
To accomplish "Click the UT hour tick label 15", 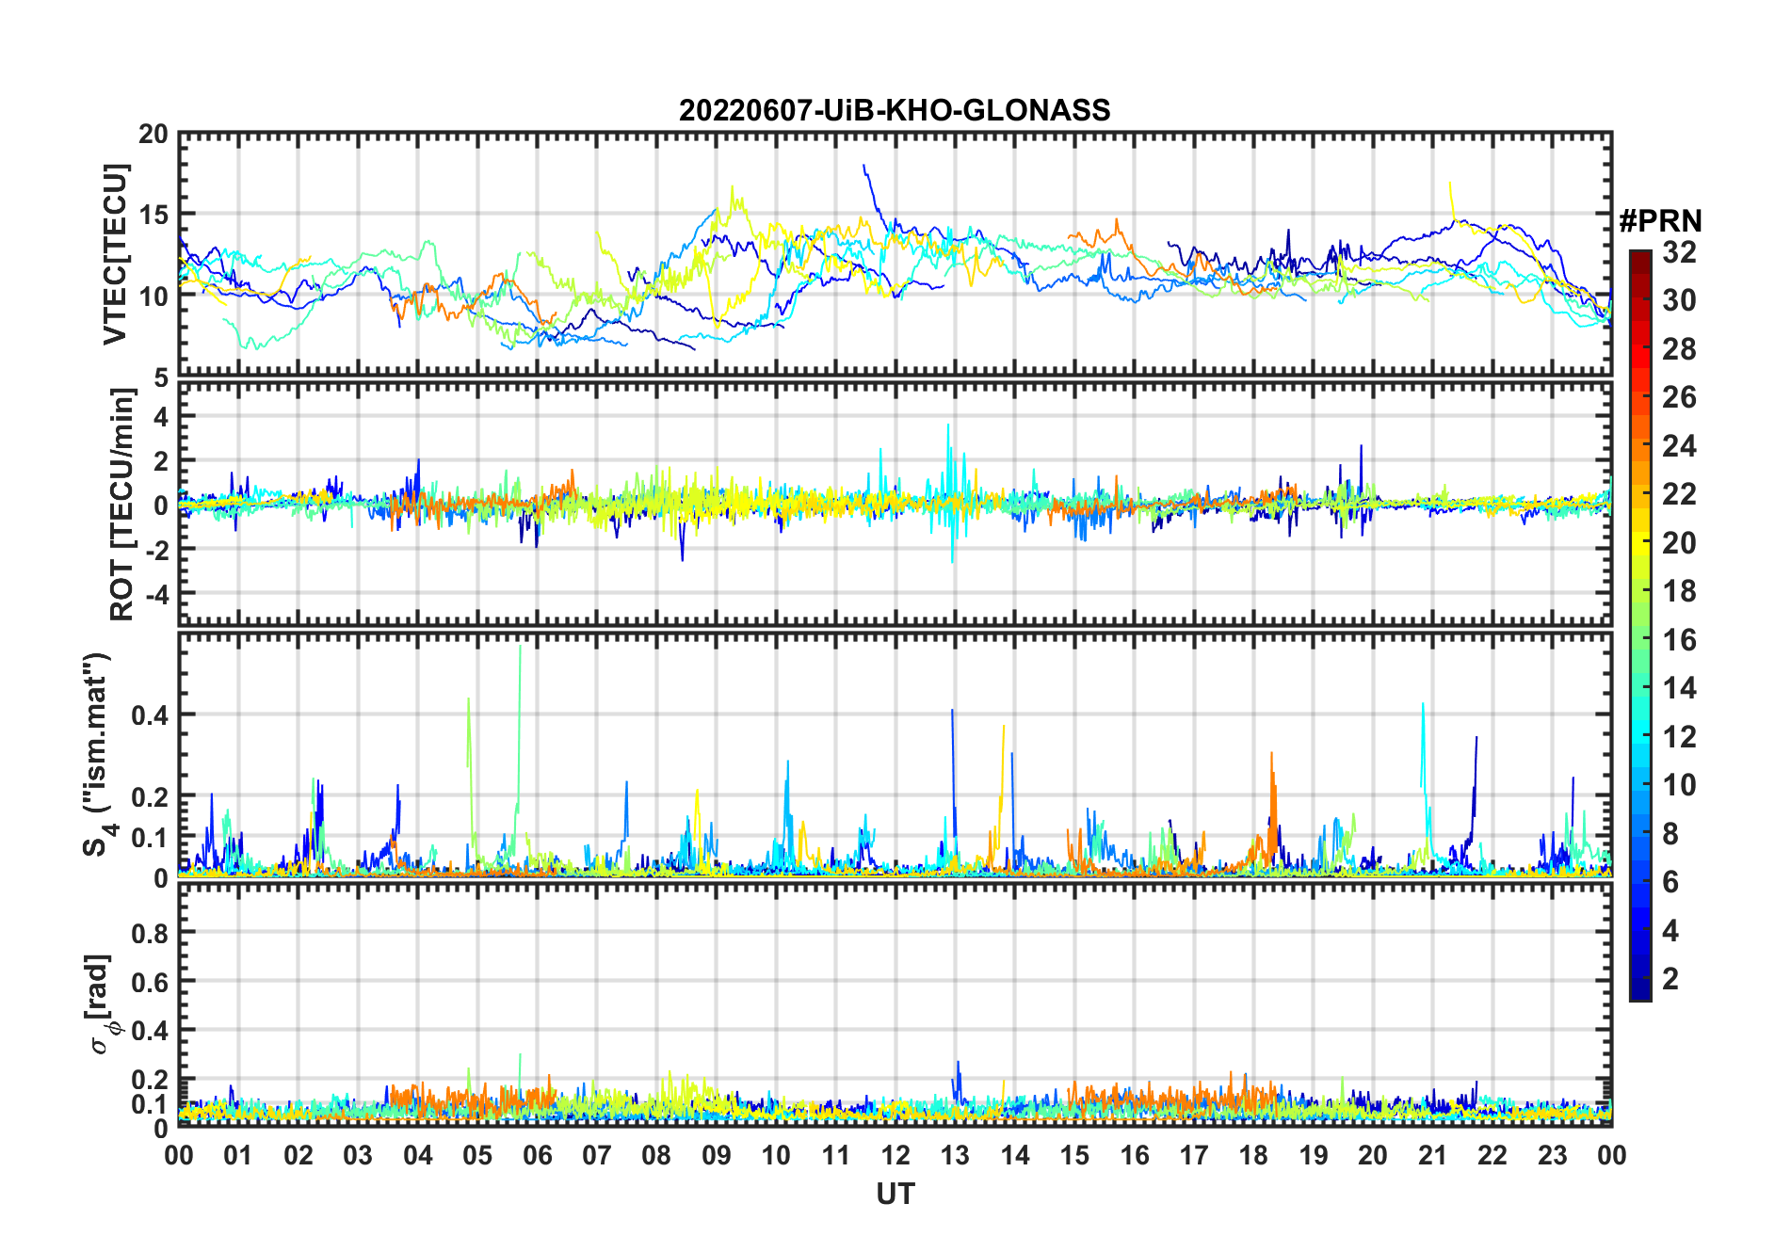I will [1074, 1155].
